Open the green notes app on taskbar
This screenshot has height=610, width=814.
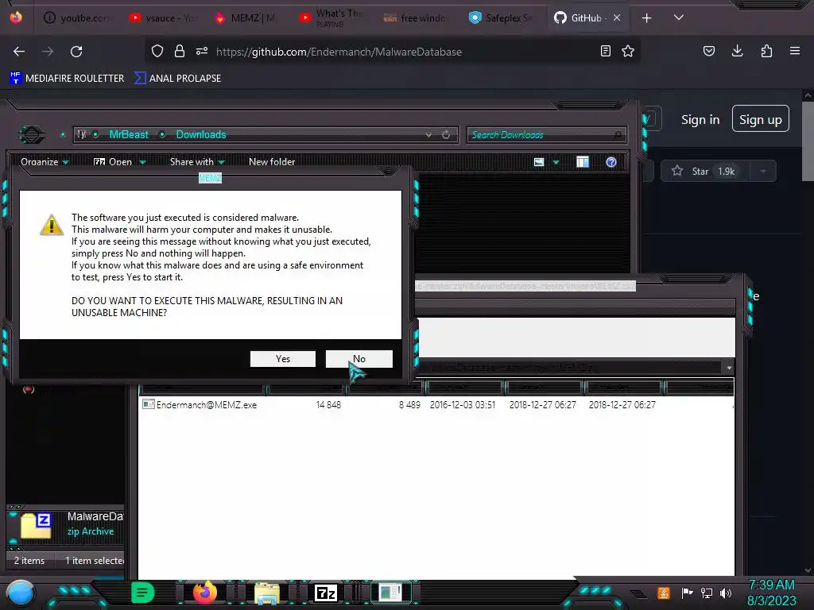click(142, 593)
